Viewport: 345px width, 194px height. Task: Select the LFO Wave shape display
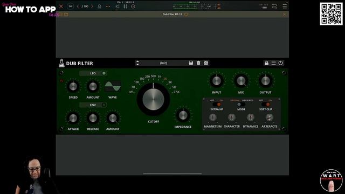pos(113,86)
